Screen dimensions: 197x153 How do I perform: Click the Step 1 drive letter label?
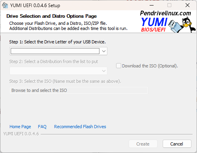pyautogui.click(x=57, y=42)
